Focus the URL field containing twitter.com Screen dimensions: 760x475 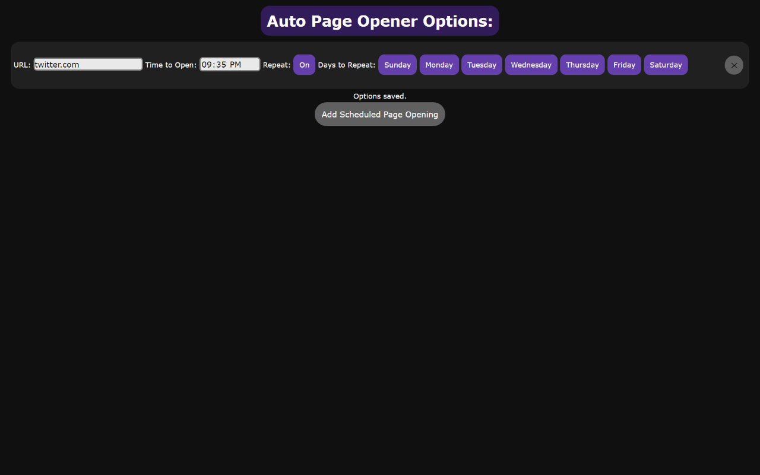click(88, 64)
